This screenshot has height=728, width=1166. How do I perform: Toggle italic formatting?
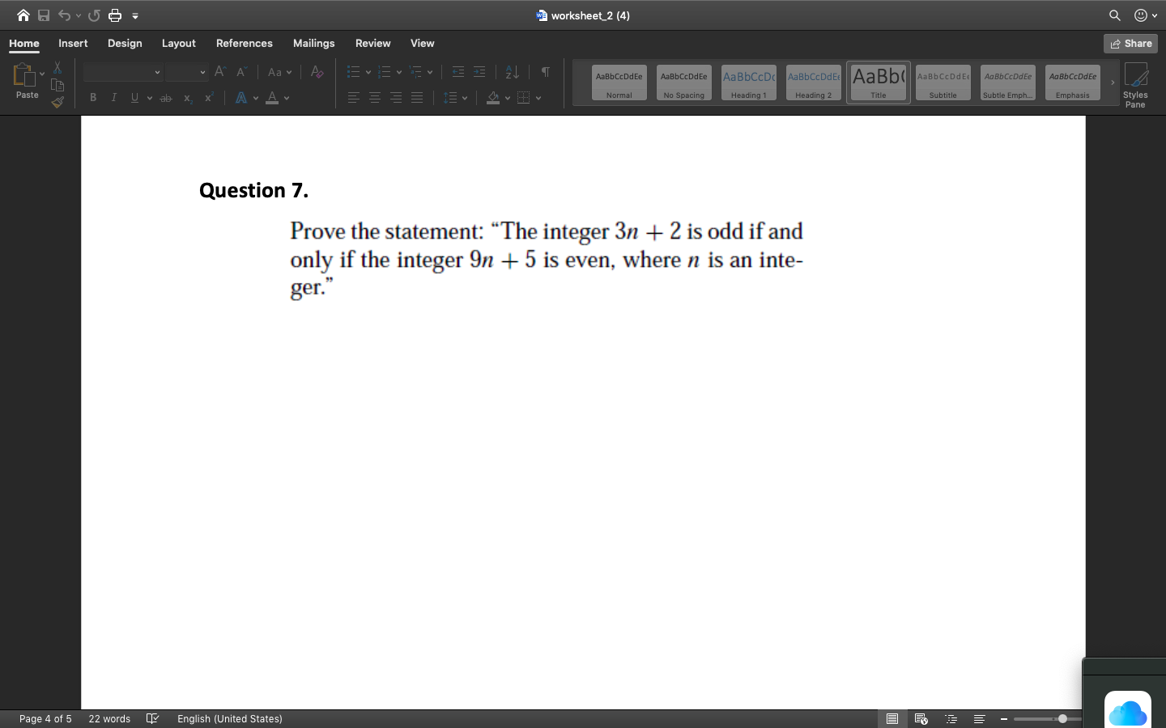click(x=113, y=98)
